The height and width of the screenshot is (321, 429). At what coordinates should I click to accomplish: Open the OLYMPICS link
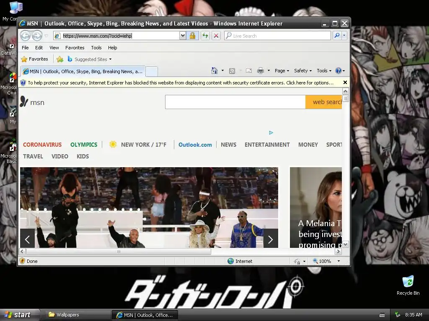tap(84, 145)
